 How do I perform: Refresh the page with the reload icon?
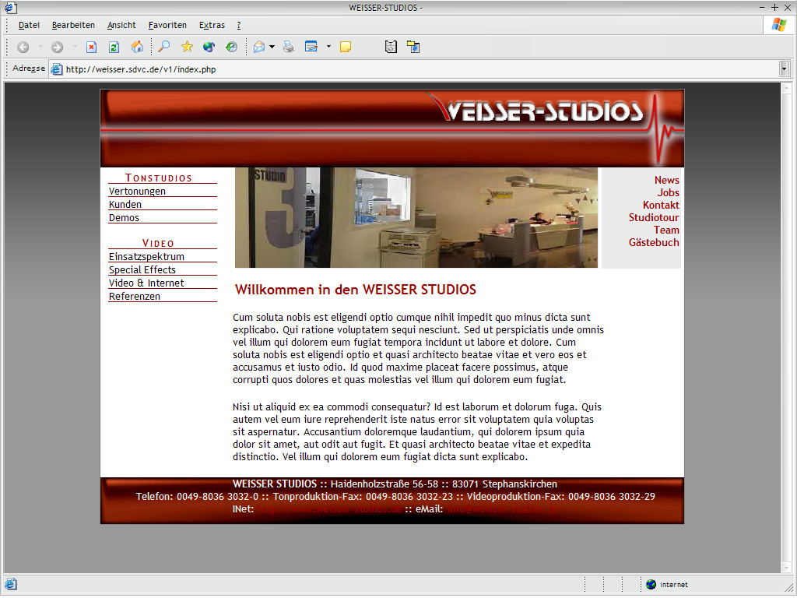(114, 47)
